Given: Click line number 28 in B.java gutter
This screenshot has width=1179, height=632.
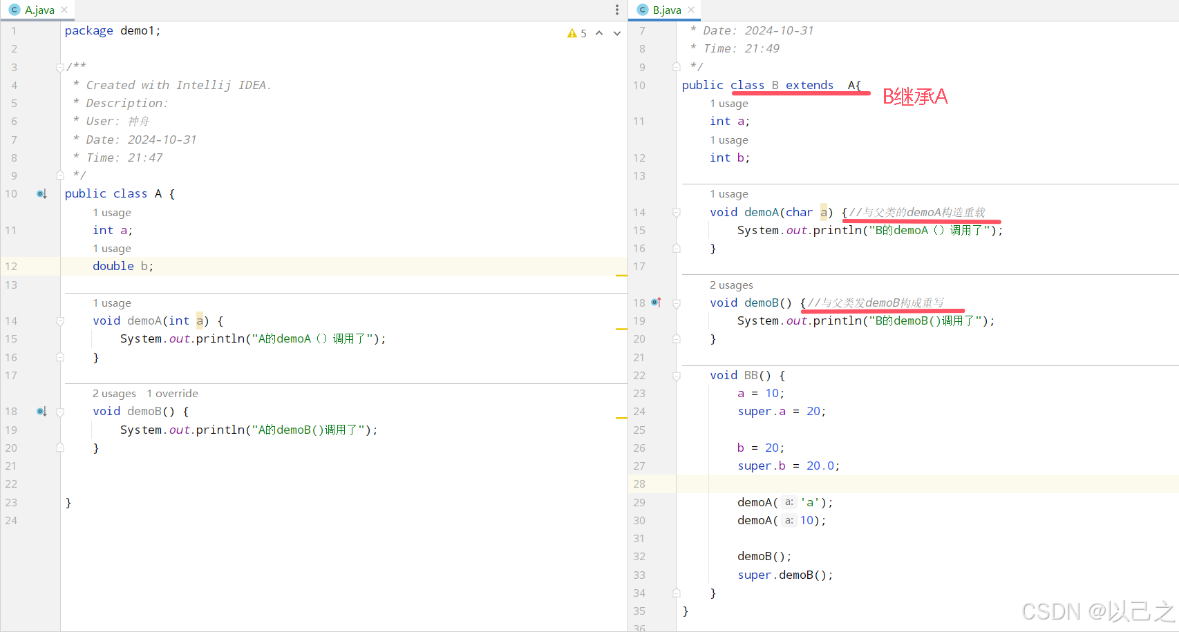Looking at the screenshot, I should [639, 484].
